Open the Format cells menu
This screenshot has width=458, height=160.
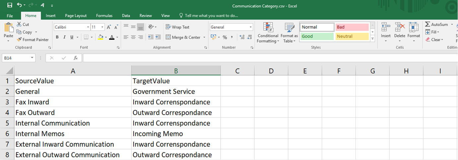pyautogui.click(x=414, y=32)
